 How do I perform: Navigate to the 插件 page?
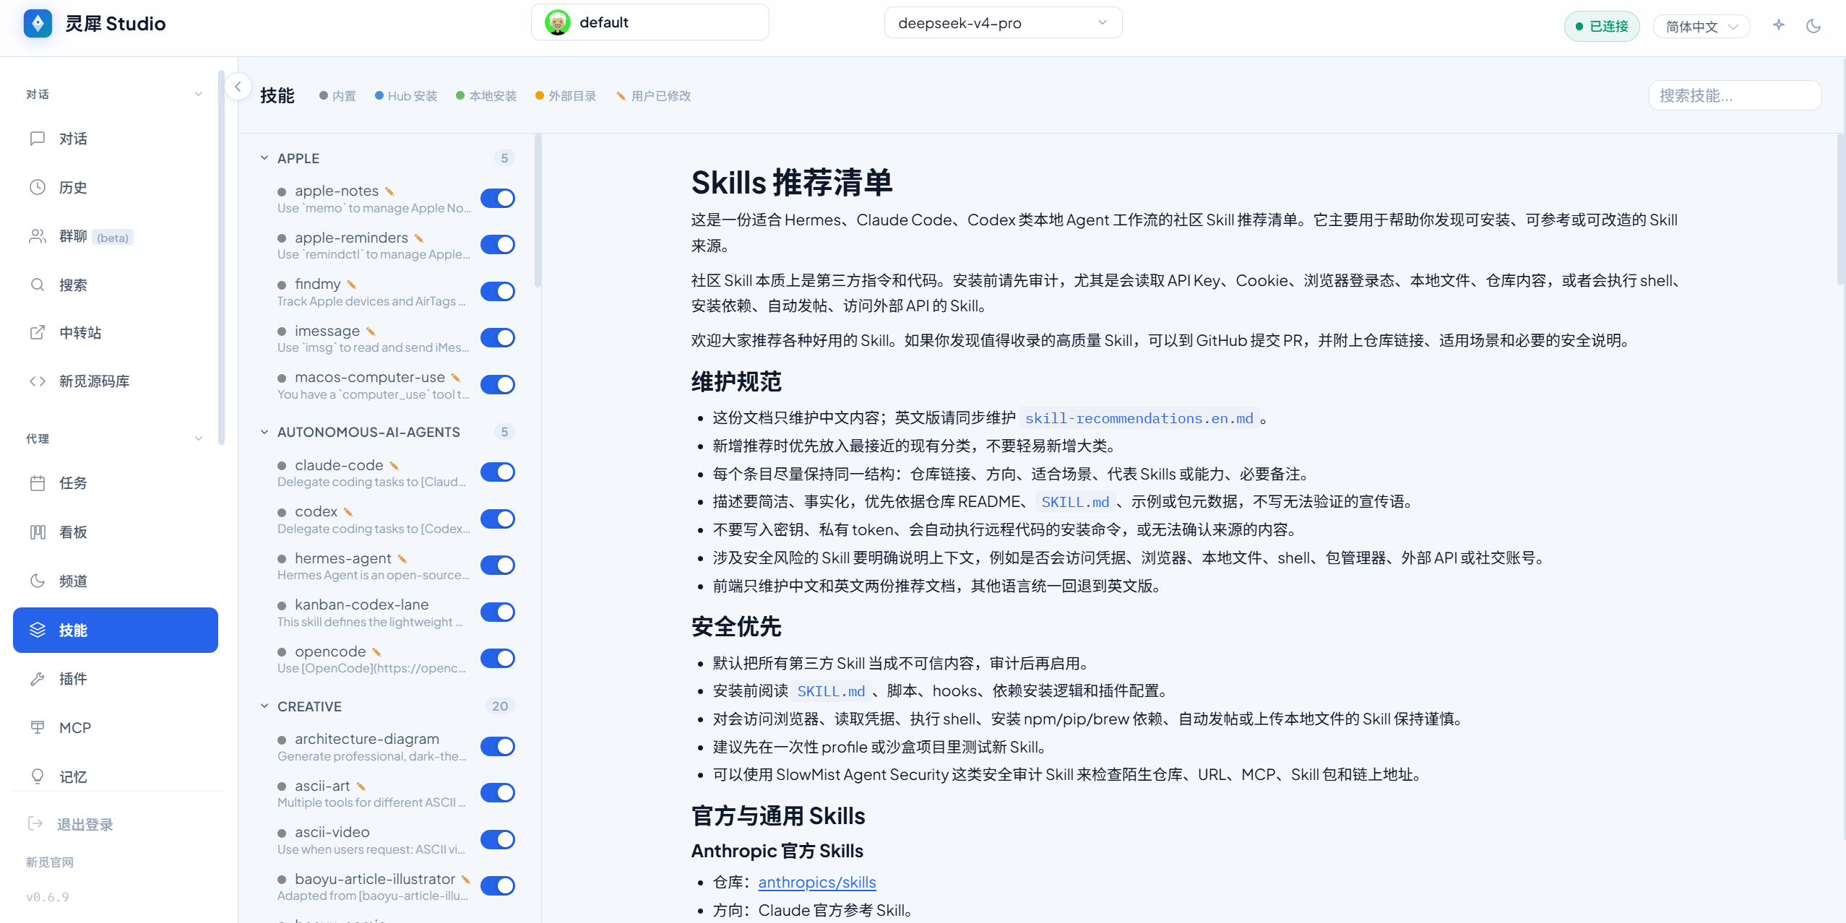point(116,678)
